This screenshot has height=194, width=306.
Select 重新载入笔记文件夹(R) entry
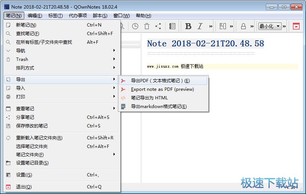(x=61, y=138)
